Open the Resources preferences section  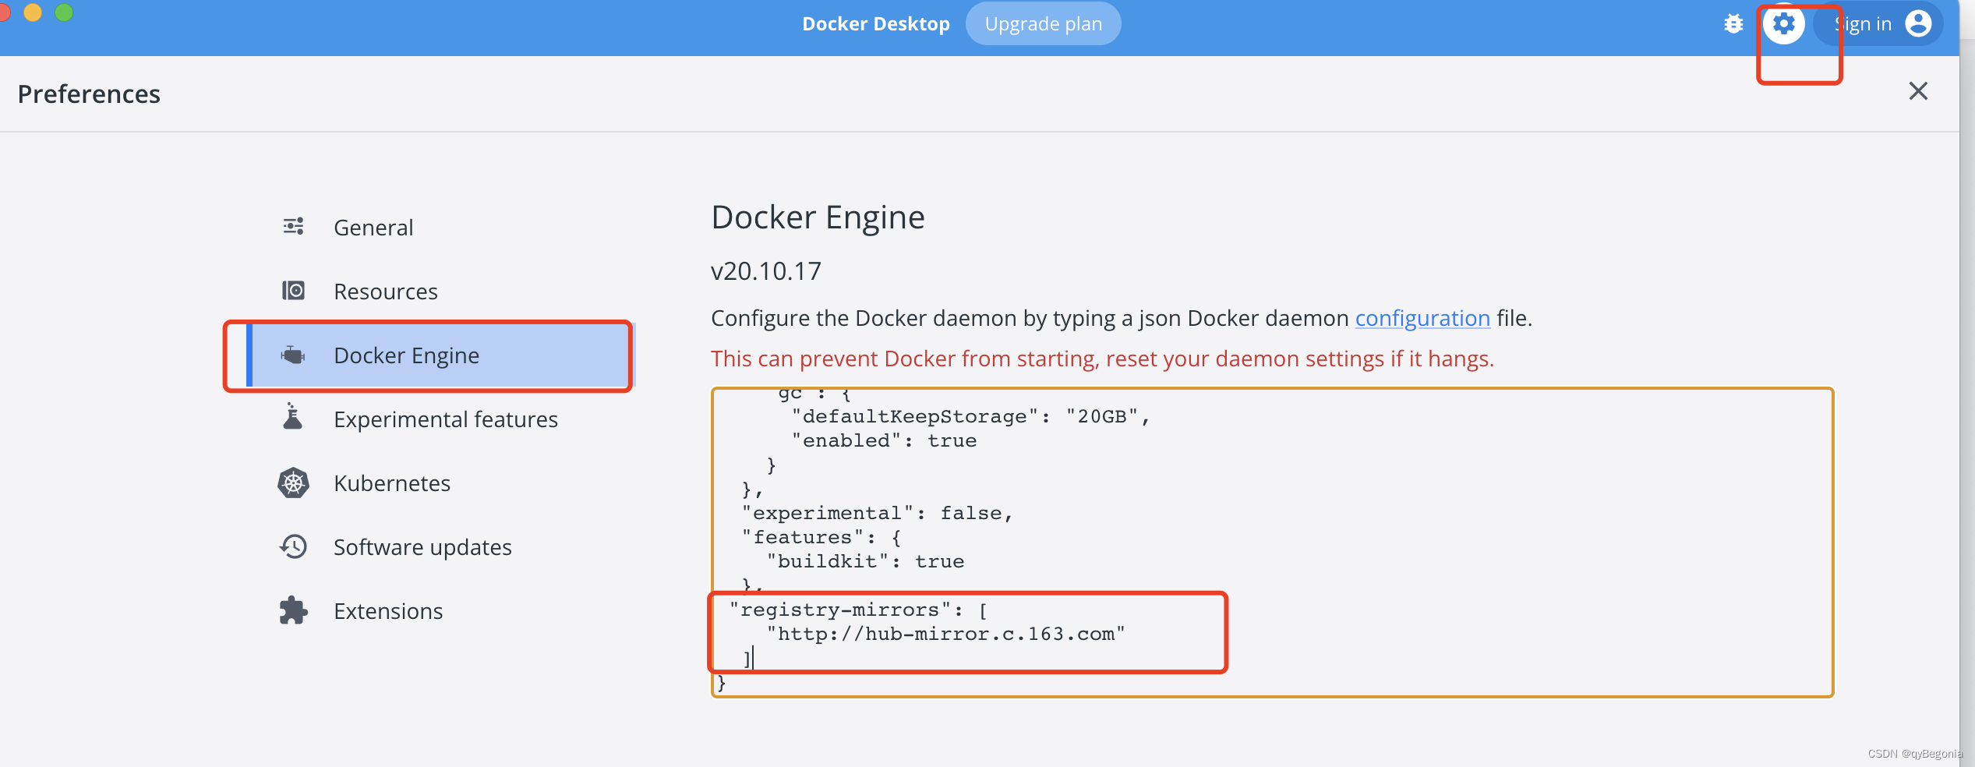click(x=441, y=291)
